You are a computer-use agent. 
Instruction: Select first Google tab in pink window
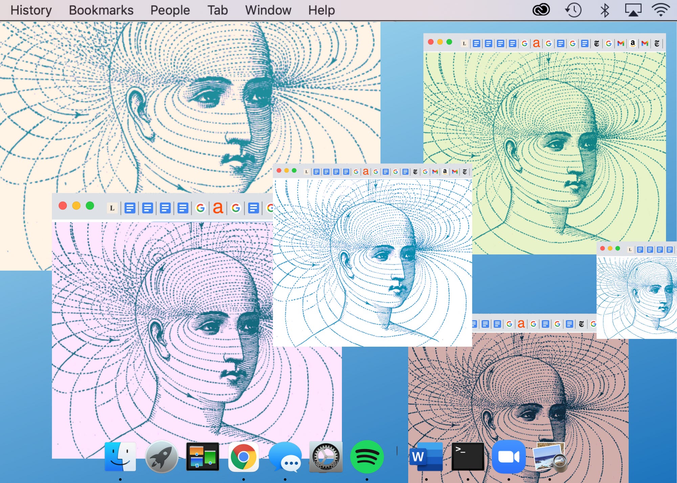tap(200, 208)
